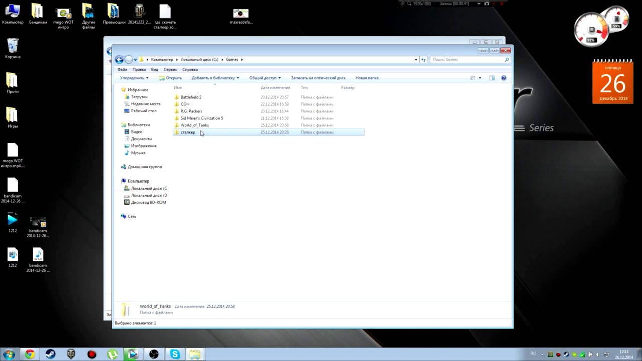Open the red record Bandicam taskbar icon
This screenshot has width=642, height=361.
click(x=91, y=354)
